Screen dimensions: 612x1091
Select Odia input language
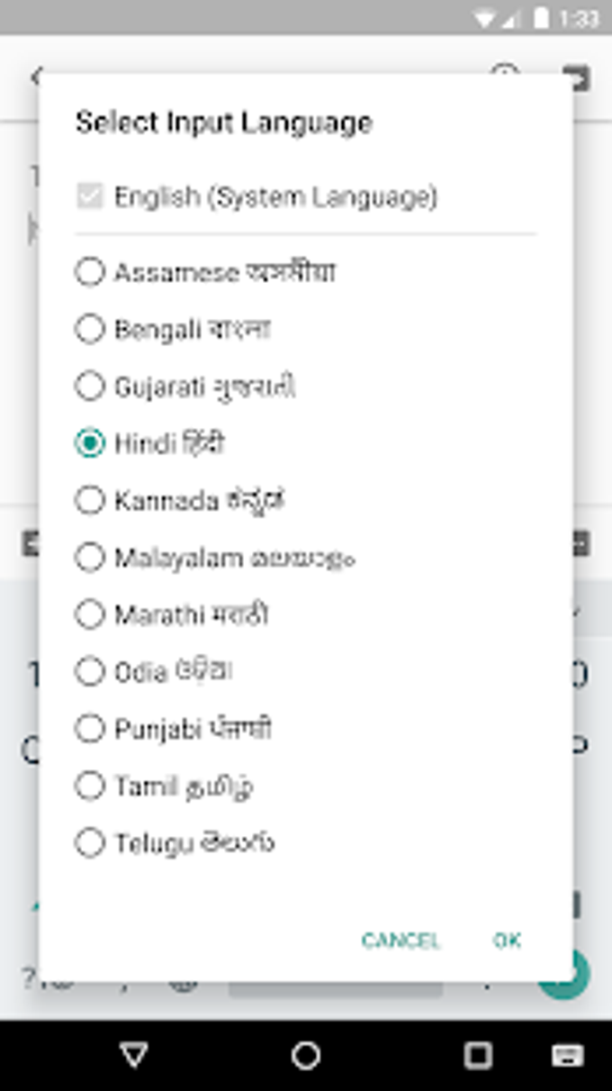pos(90,671)
